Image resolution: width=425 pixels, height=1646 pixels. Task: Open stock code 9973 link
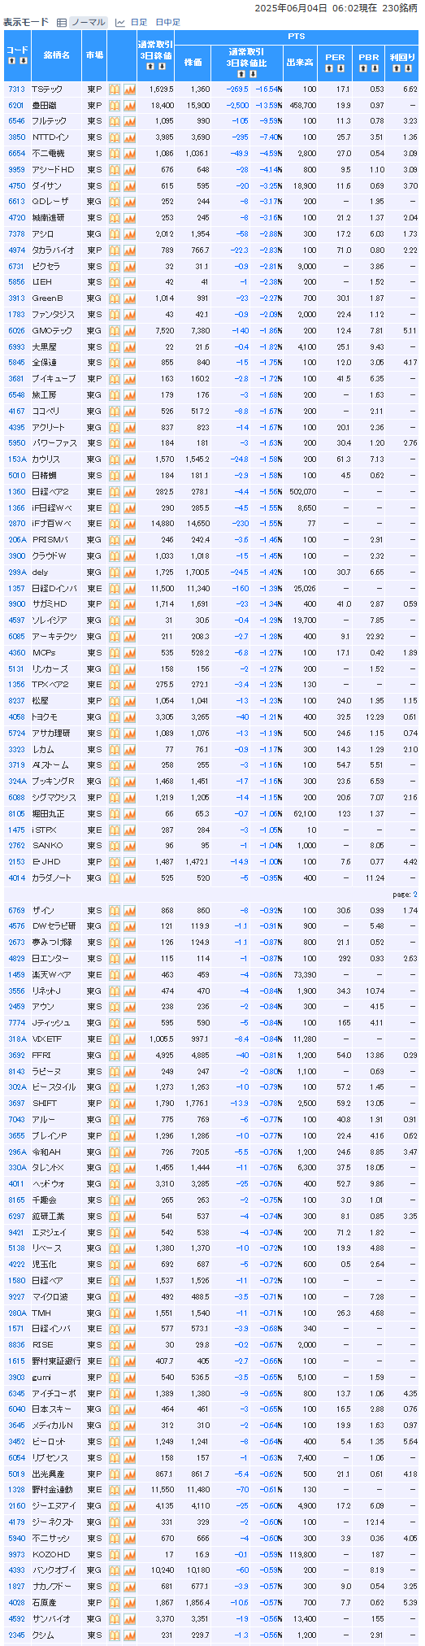click(16, 1555)
